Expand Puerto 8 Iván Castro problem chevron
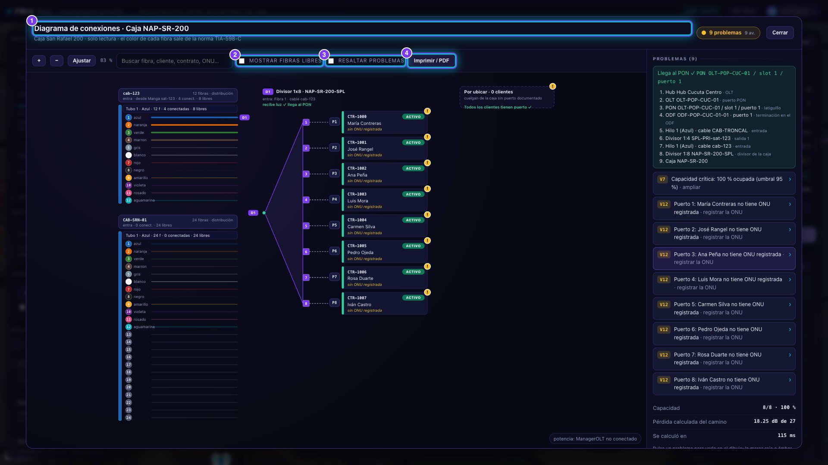 pyautogui.click(x=790, y=380)
